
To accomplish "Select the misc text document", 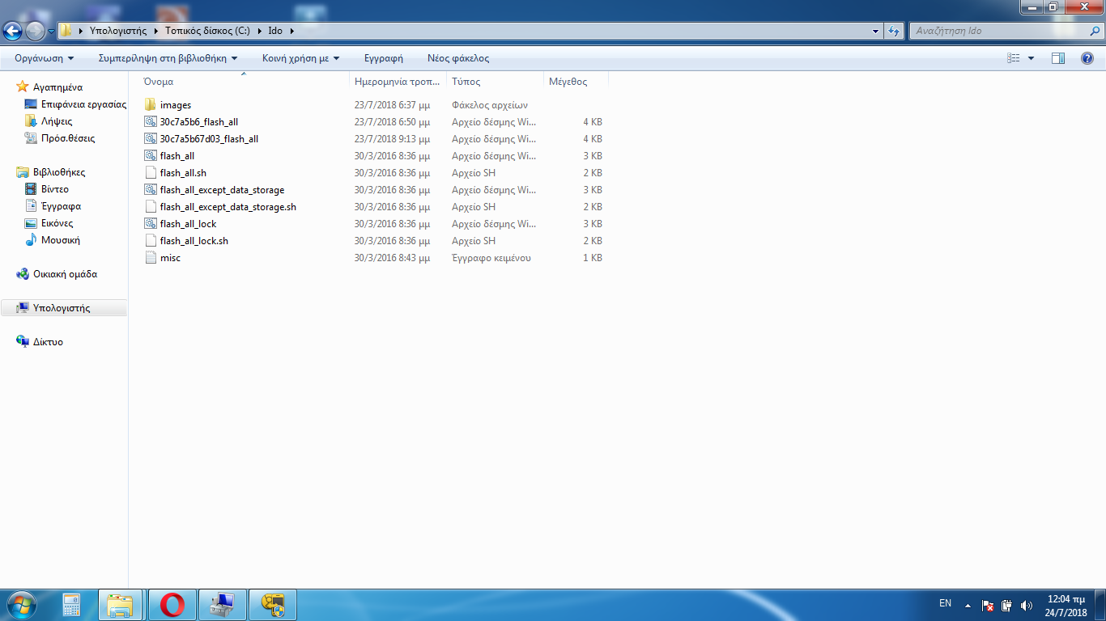I will (x=170, y=258).
